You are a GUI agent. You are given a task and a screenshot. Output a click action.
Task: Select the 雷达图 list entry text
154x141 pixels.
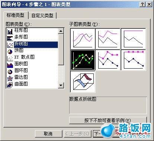(x=21, y=77)
